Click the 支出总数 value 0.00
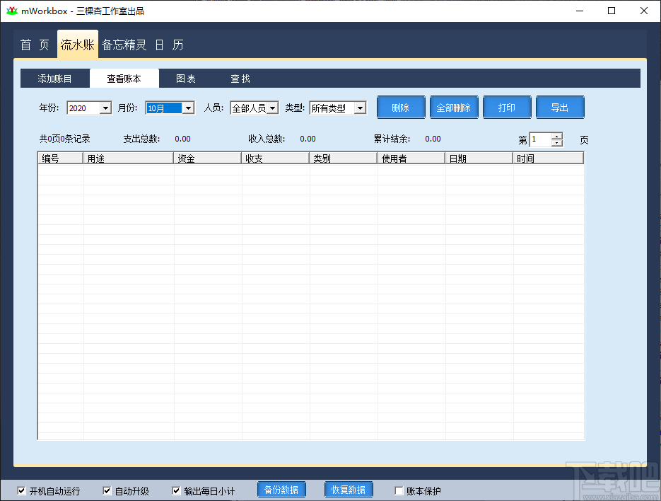Screen dimensions: 661x501 (x=182, y=139)
